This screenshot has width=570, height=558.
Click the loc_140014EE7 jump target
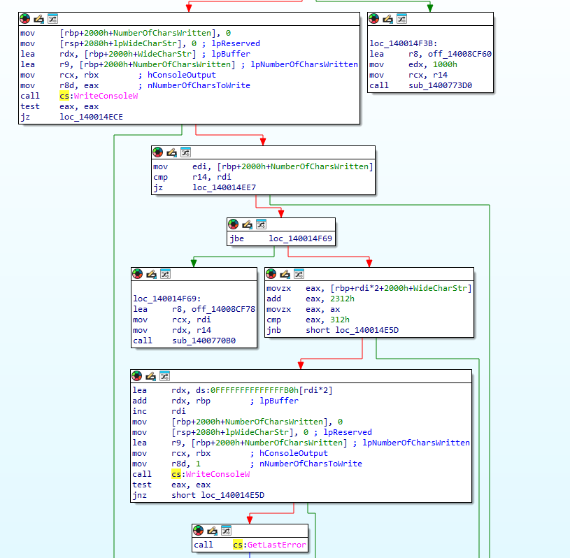tap(219, 188)
